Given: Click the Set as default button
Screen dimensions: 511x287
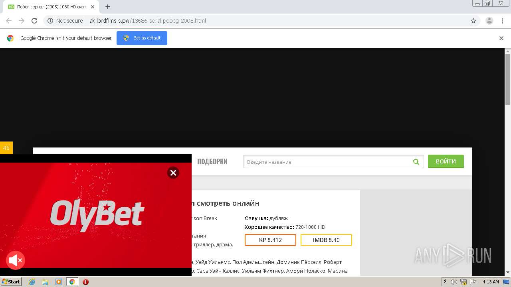Looking at the screenshot, I should point(142,38).
